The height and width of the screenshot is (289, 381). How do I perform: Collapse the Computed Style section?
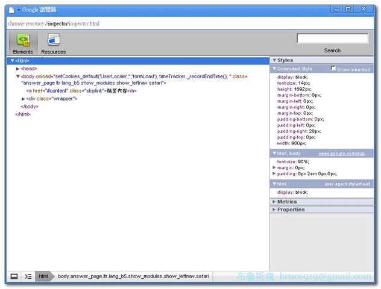tap(274, 69)
